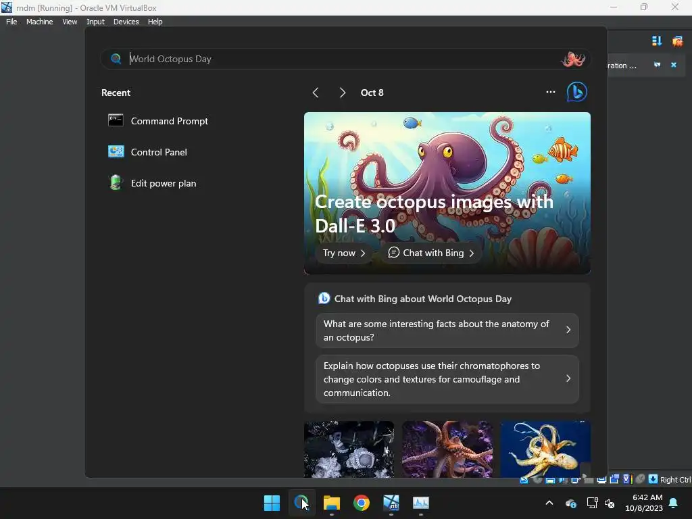This screenshot has height=519, width=692.
Task: Open the VirtualBox Help menu
Action: pyautogui.click(x=155, y=22)
